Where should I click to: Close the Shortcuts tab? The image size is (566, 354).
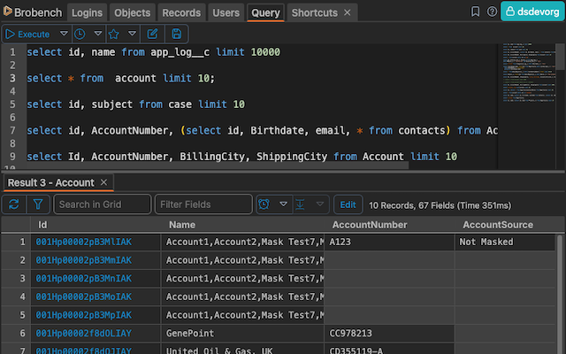pyautogui.click(x=348, y=13)
